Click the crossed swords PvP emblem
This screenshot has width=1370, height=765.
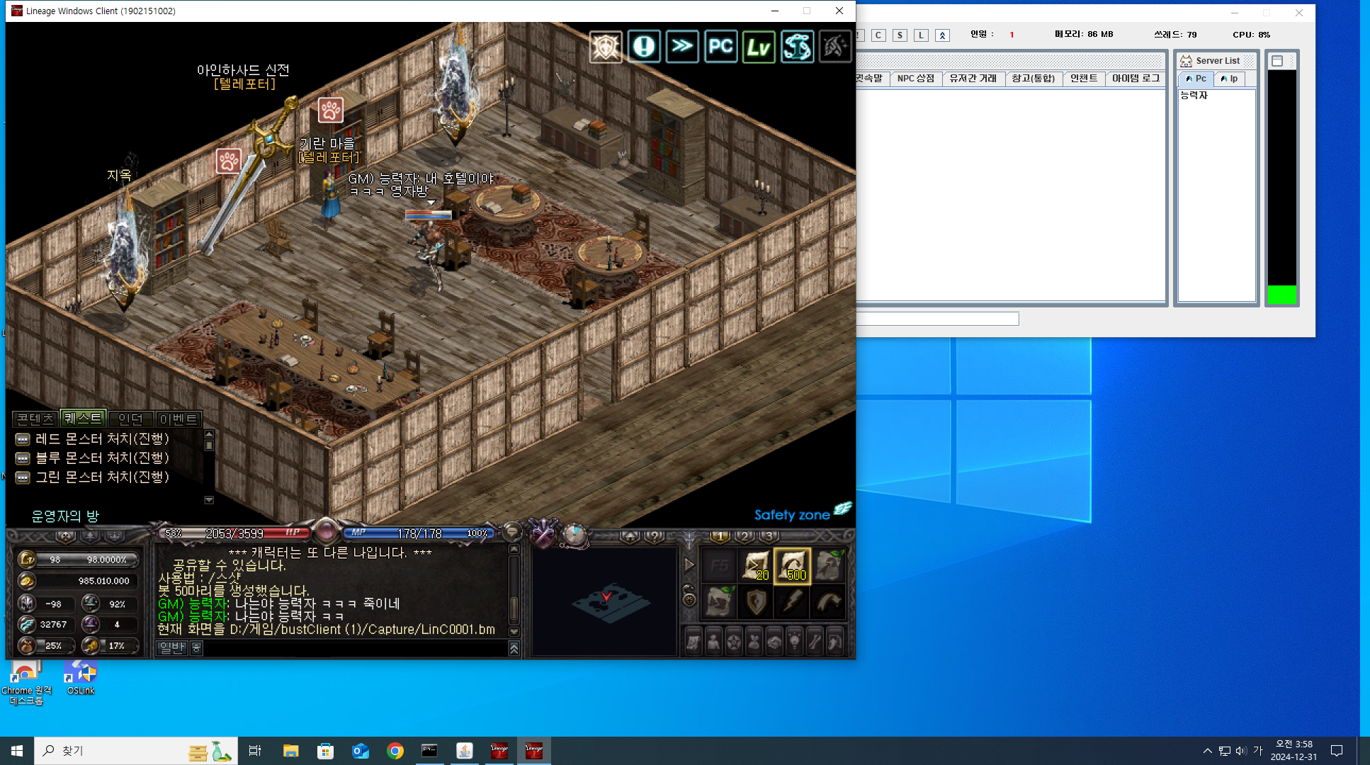point(544,534)
